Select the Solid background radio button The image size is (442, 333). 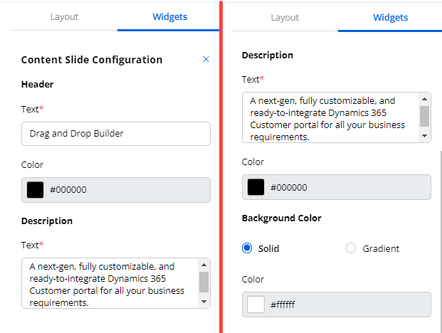248,248
